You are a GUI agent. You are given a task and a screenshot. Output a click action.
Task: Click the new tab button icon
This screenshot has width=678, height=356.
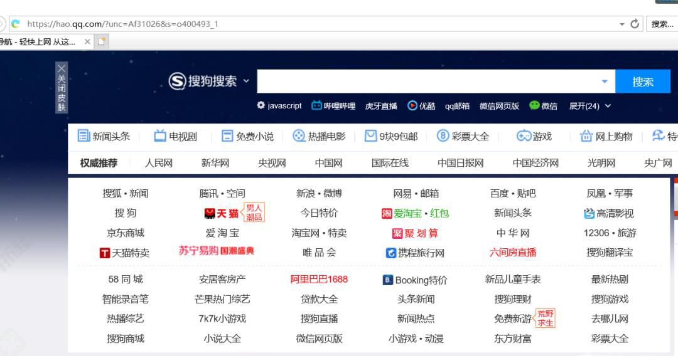click(x=102, y=41)
